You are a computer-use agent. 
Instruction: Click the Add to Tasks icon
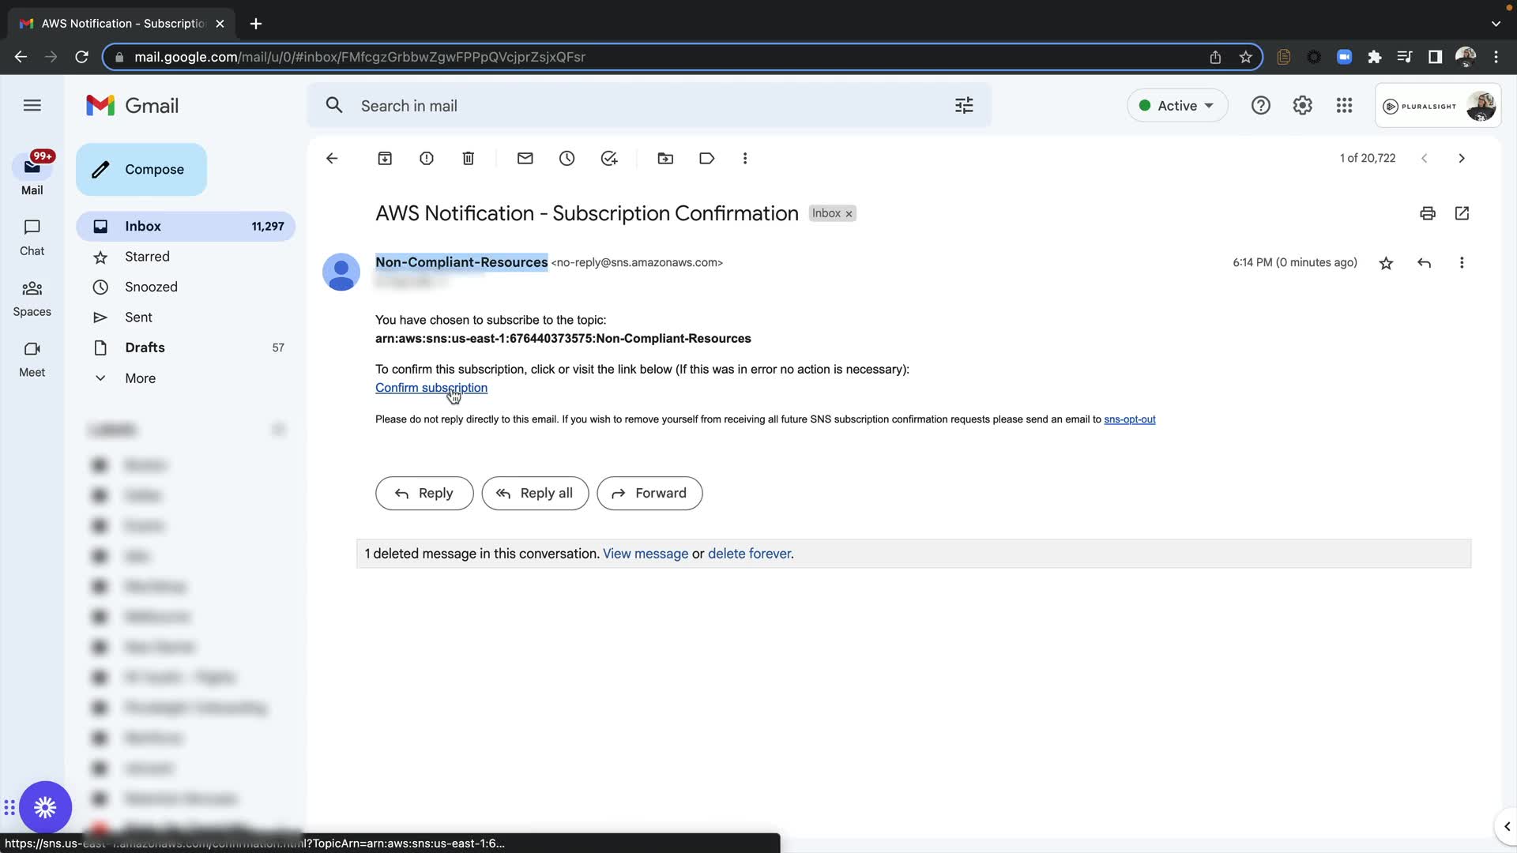(609, 159)
